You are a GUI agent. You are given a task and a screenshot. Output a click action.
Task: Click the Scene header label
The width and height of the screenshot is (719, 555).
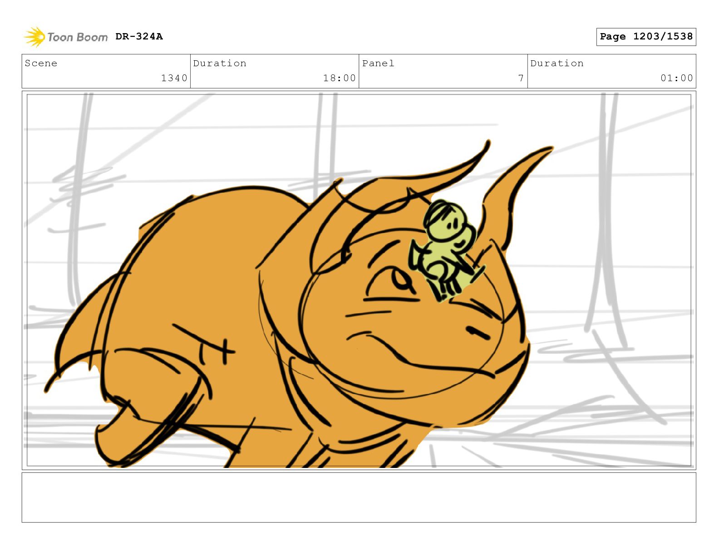[41, 63]
